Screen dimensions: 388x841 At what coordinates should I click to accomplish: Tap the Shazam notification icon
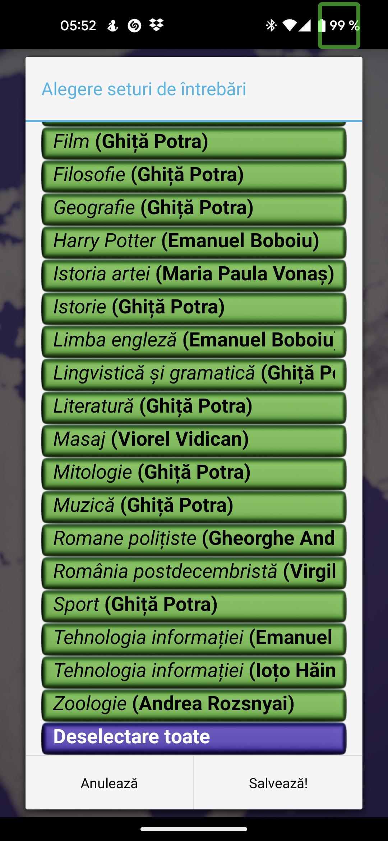134,26
